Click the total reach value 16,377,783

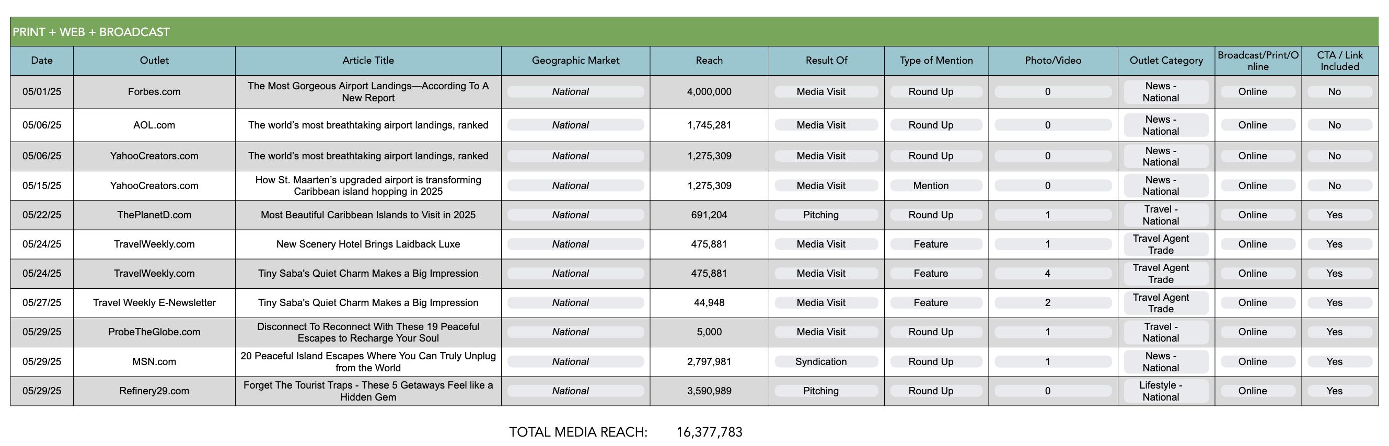tap(709, 432)
